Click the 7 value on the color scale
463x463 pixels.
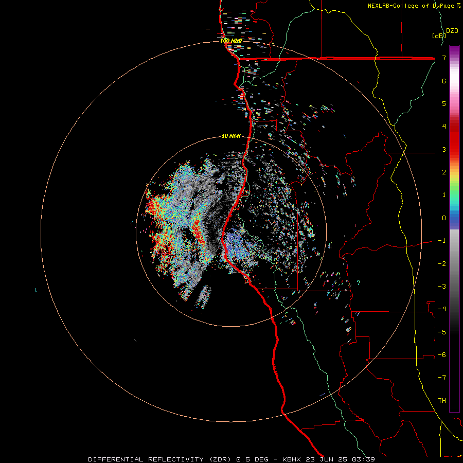pyautogui.click(x=444, y=58)
